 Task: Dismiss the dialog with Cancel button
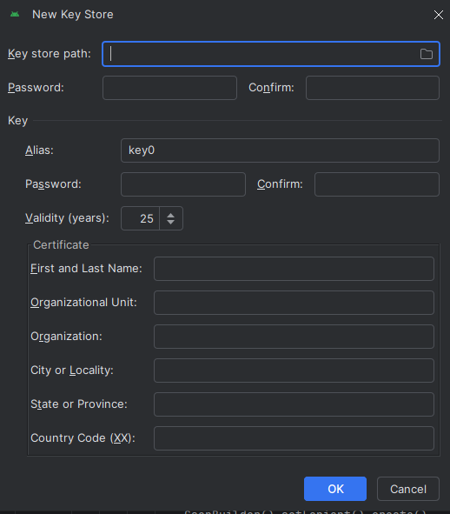point(408,489)
